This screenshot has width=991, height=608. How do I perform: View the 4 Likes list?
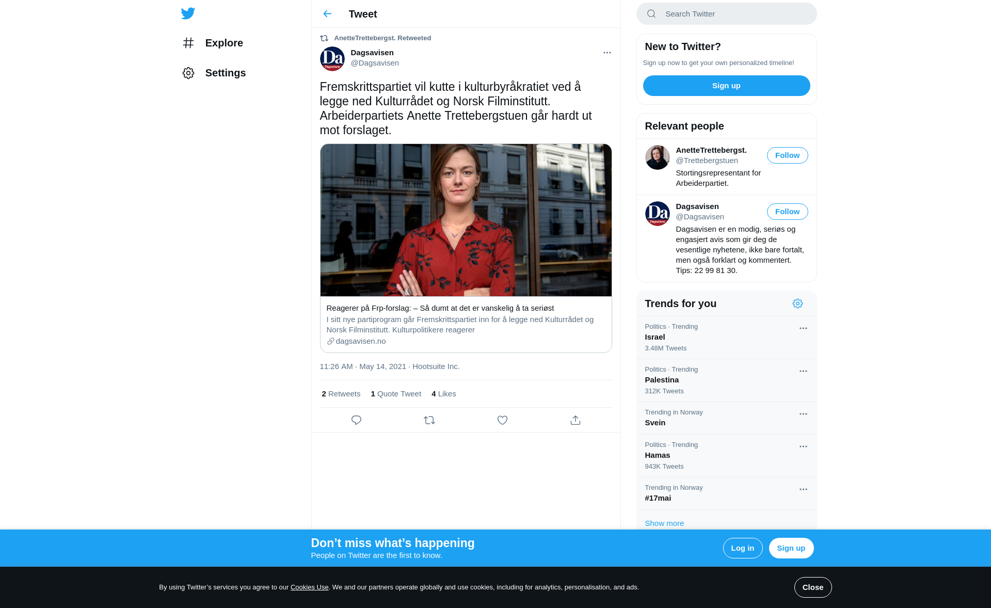(444, 394)
